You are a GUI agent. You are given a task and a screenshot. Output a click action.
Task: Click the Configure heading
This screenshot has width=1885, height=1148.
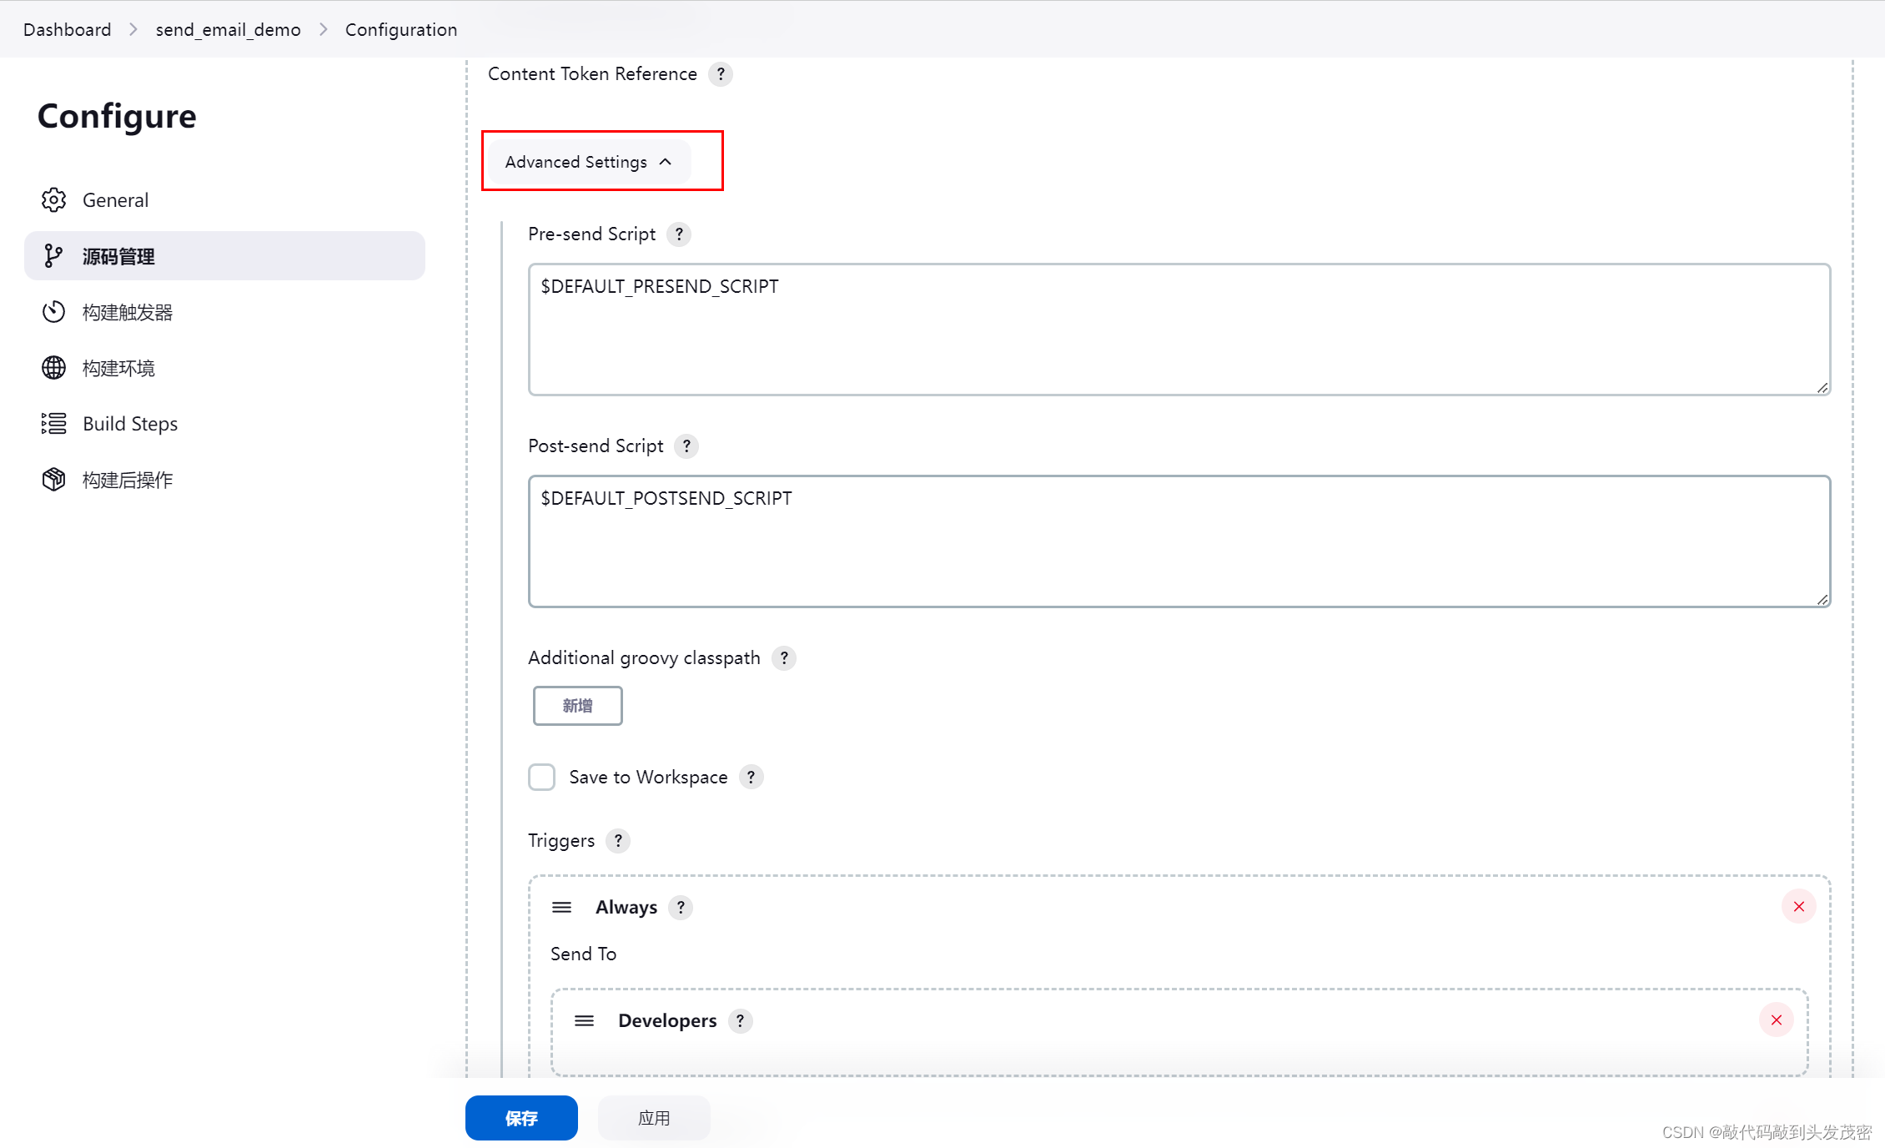tap(117, 116)
